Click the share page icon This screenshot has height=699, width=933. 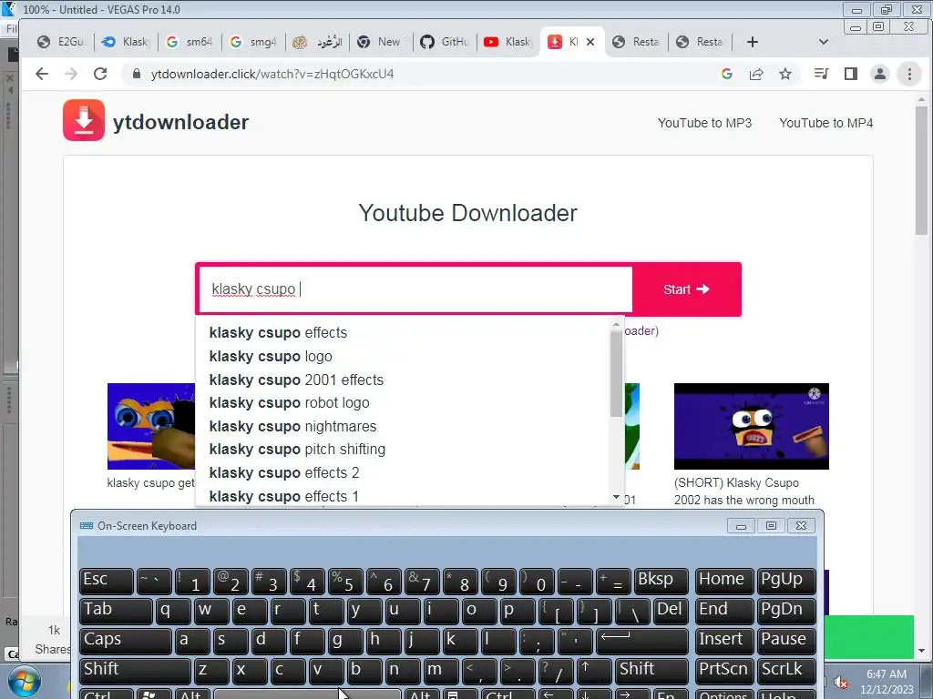click(756, 74)
